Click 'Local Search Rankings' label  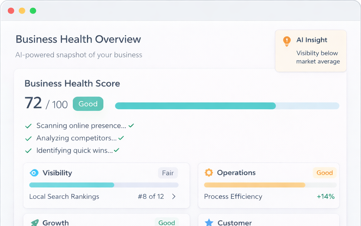click(x=64, y=196)
